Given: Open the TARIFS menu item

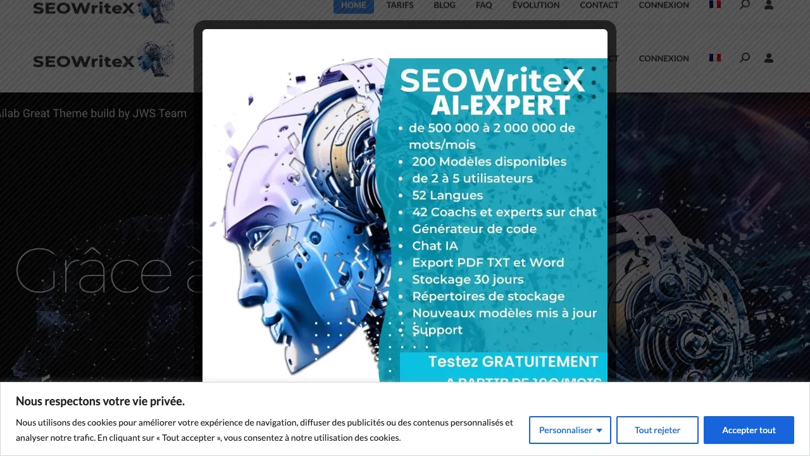Looking at the screenshot, I should click(400, 5).
